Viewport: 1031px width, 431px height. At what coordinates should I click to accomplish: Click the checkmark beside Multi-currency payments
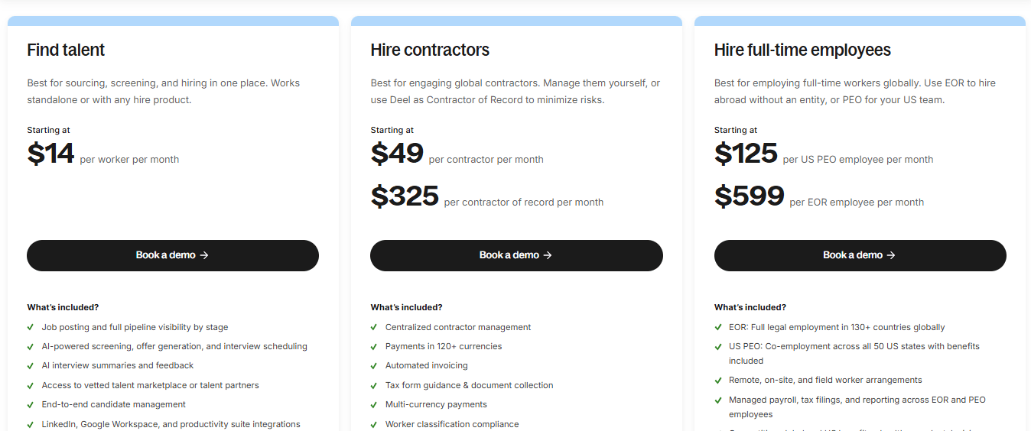tap(374, 405)
